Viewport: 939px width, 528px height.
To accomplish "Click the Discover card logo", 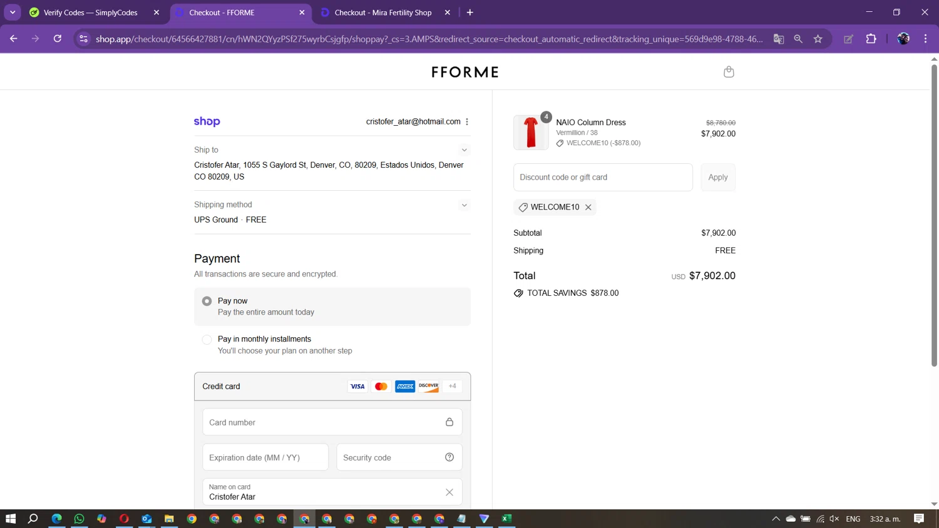I will [429, 387].
